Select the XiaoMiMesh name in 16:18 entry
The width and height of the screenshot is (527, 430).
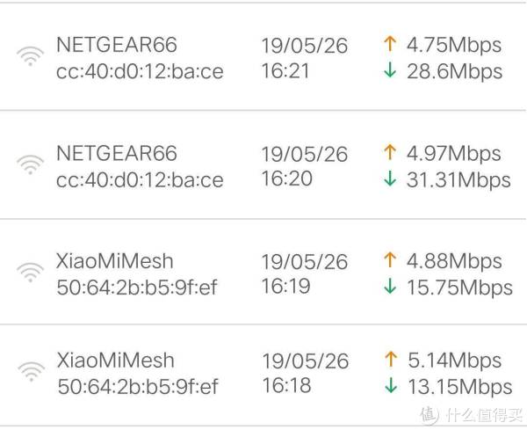116,361
